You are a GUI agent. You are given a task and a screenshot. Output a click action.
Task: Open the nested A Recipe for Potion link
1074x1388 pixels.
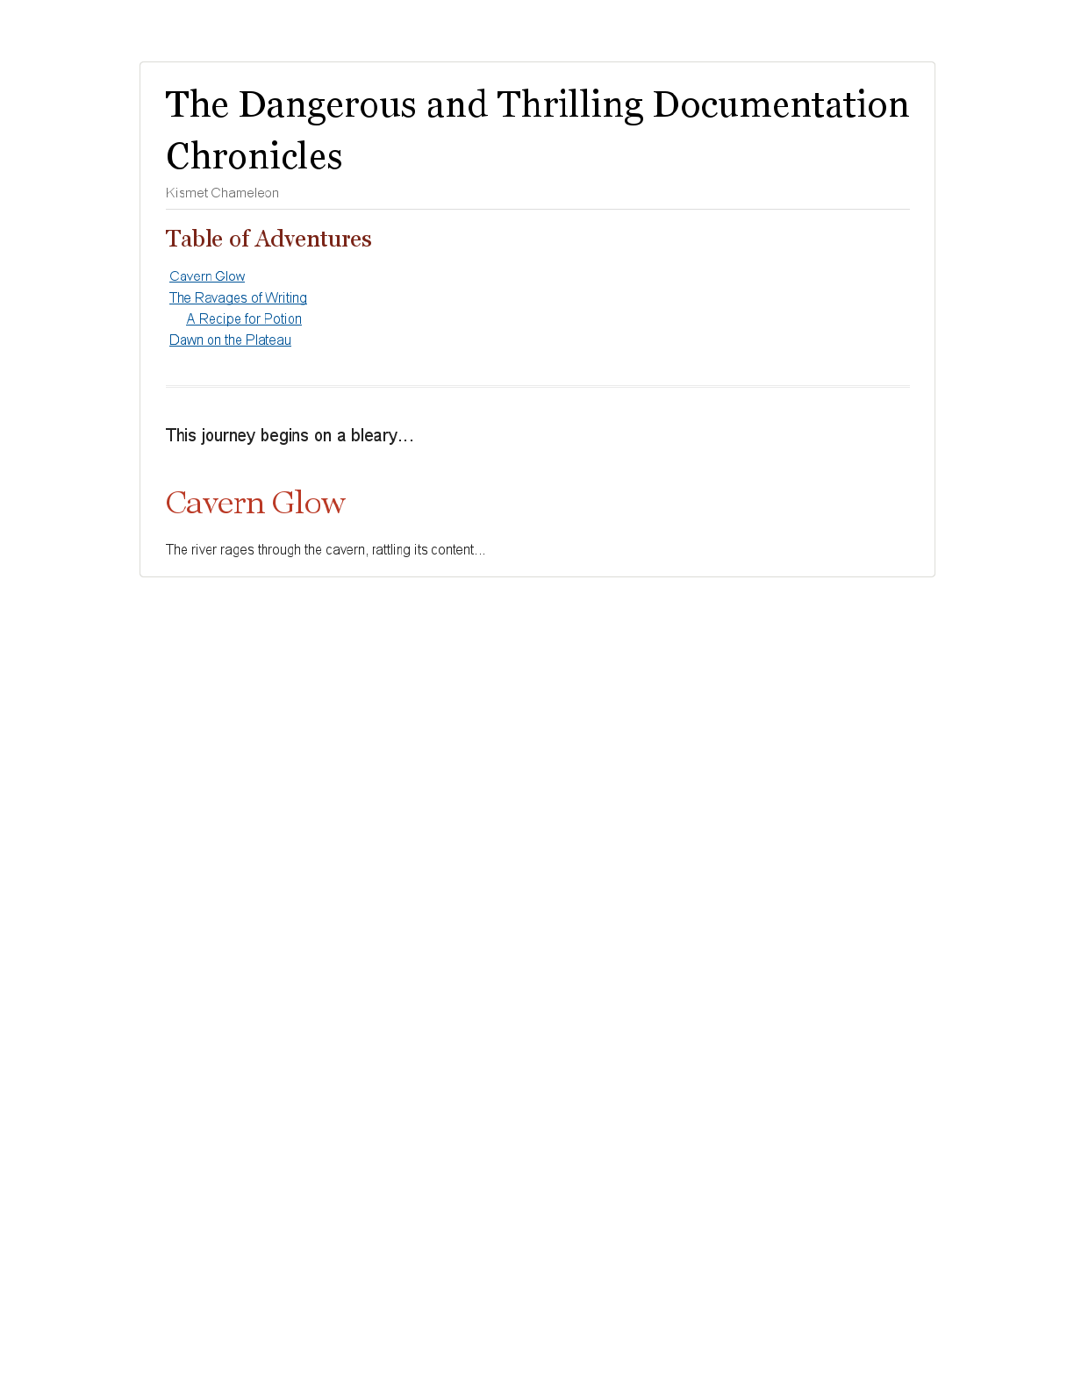click(x=244, y=318)
